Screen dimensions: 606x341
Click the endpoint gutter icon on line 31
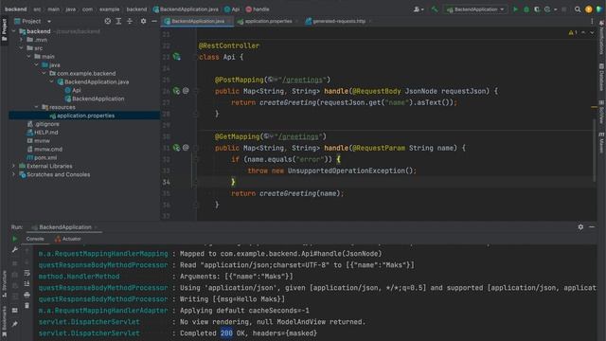(x=177, y=148)
